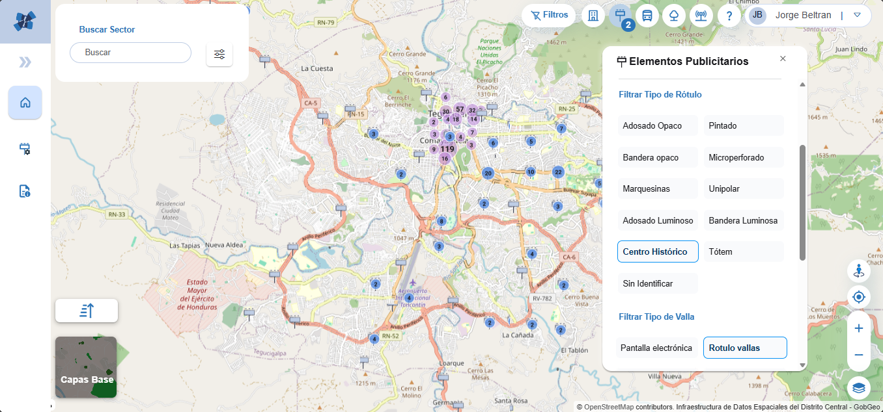The height and width of the screenshot is (412, 883).
Task: Open search filter options next to Buscar
Action: pyautogui.click(x=219, y=54)
